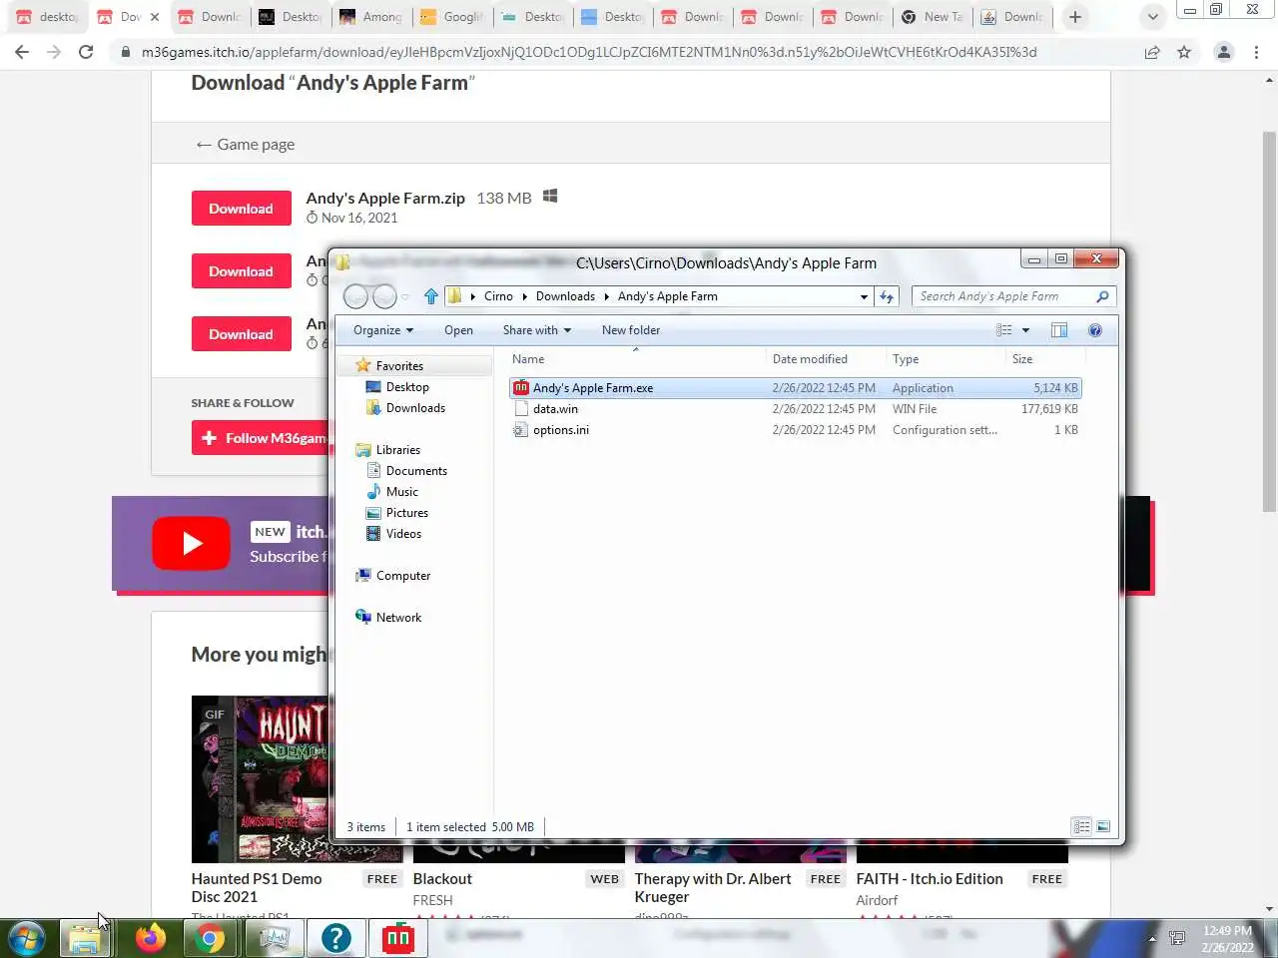1278x958 pixels.
Task: Open the Blackout game link
Action: point(442,879)
